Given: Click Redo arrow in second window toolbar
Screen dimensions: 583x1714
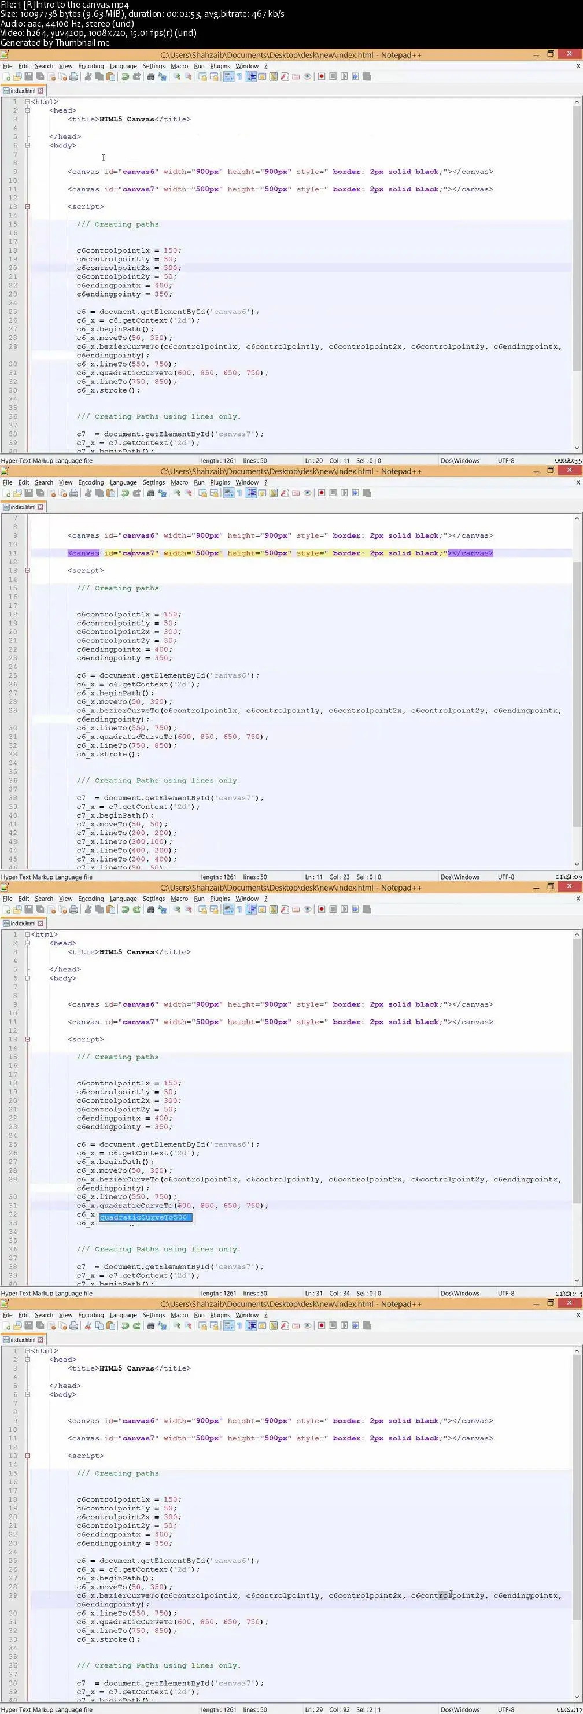Looking at the screenshot, I should [x=136, y=493].
